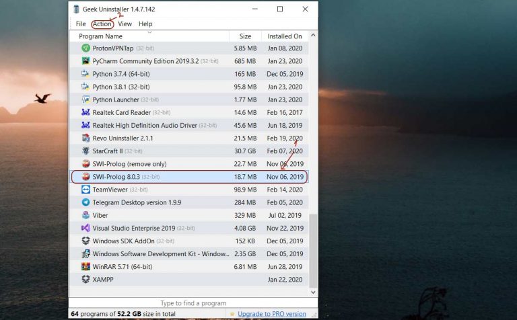The width and height of the screenshot is (517, 320).
Task: Click the PyCharm Community Edition icon
Action: click(x=85, y=61)
